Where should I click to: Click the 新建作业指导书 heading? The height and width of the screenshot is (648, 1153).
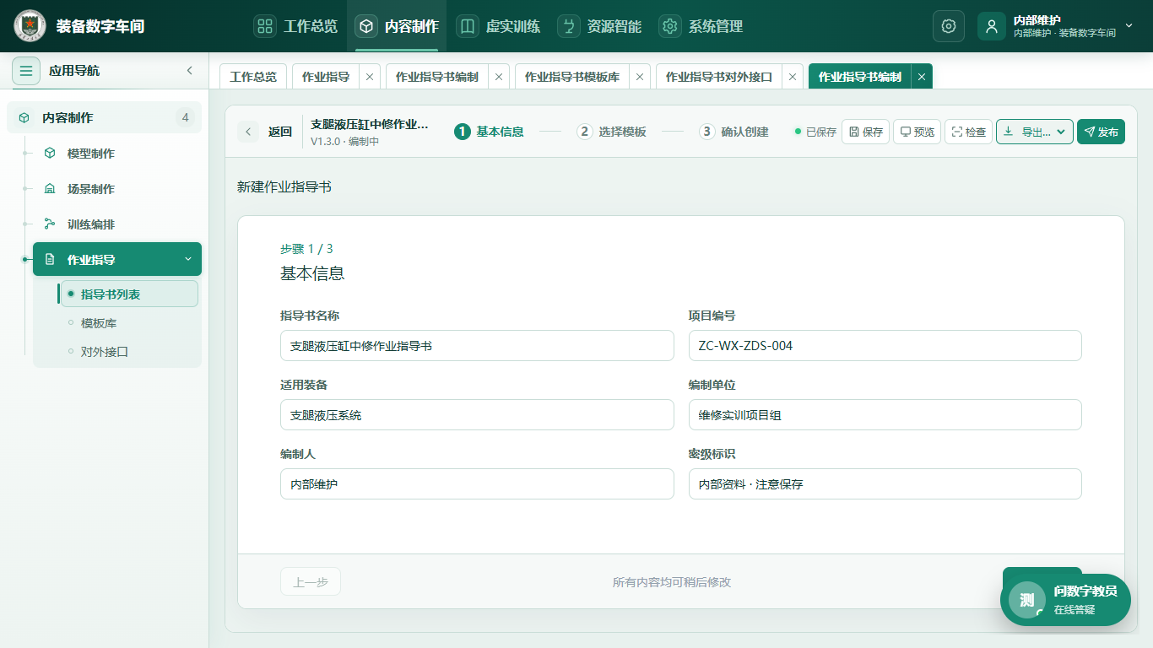coord(284,186)
